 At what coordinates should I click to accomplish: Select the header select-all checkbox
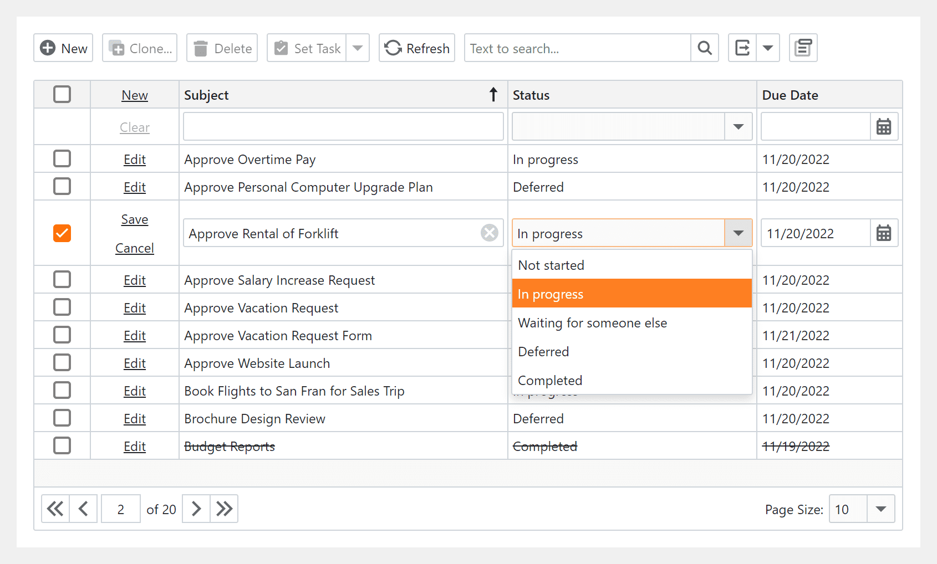[x=62, y=94]
